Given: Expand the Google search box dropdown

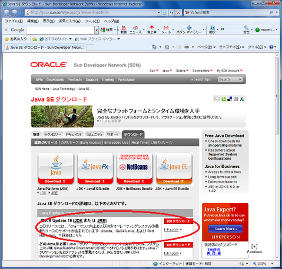Looking at the screenshot, I should pyautogui.click(x=97, y=30).
